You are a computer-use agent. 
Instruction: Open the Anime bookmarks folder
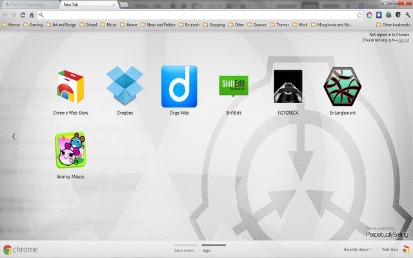pos(129,25)
